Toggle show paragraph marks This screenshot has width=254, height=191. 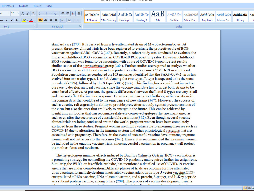78,13
